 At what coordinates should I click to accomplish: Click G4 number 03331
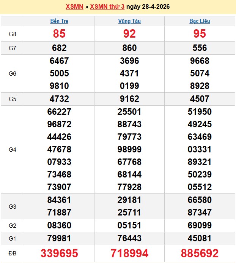200,149
